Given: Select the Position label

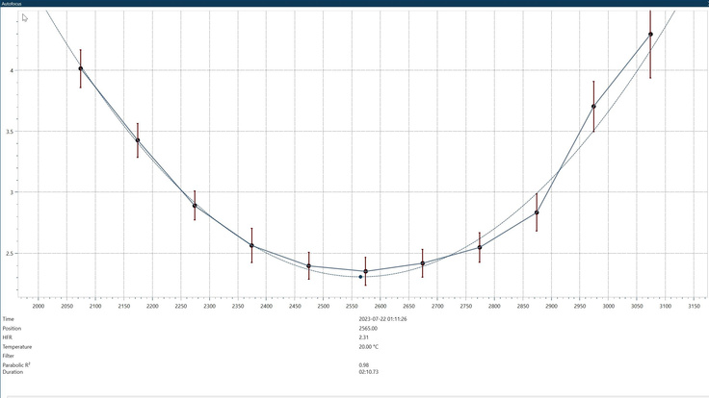Looking at the screenshot, I should point(12,329).
